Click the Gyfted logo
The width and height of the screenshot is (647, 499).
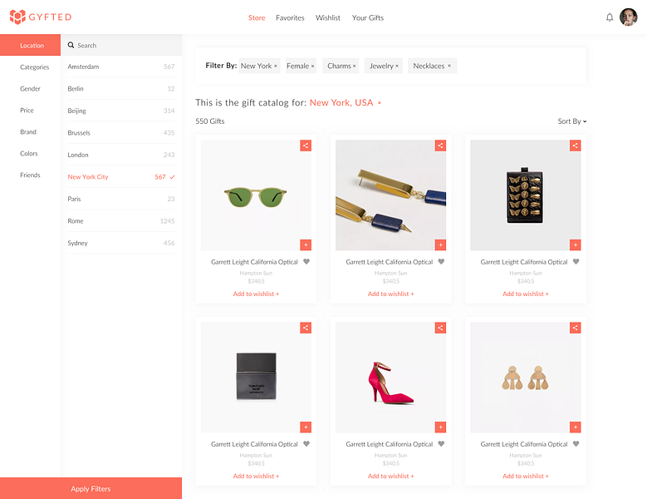(x=41, y=17)
